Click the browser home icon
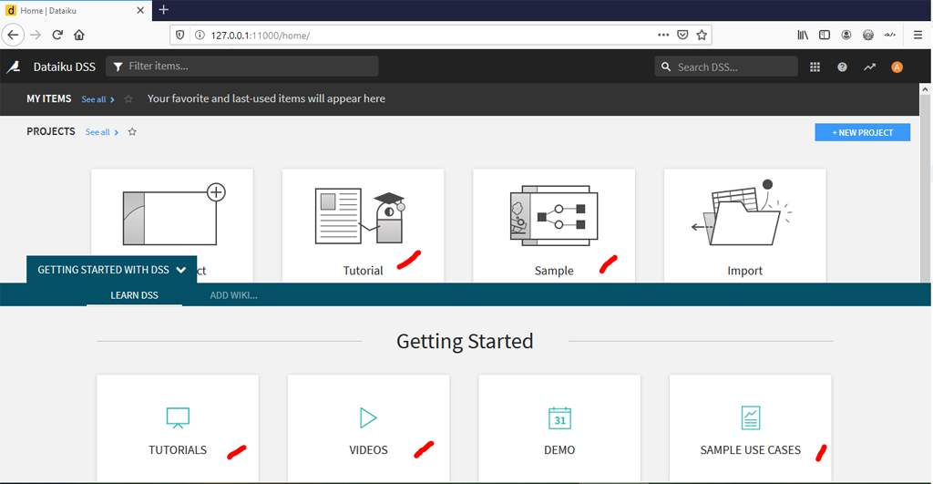Viewport: 933px width, 484px height. coord(79,36)
